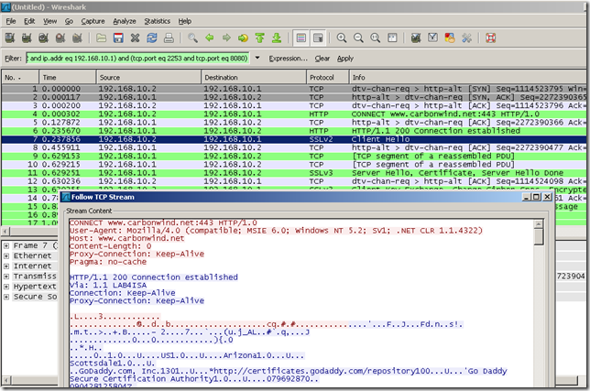The width and height of the screenshot is (590, 391).
Task: Sort by Source column header
Action: 148,78
